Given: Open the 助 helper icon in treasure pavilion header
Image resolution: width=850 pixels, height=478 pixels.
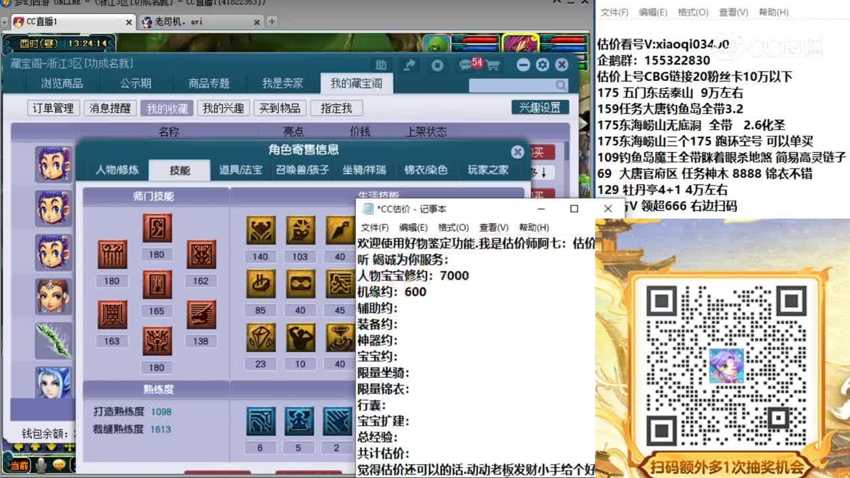Looking at the screenshot, I should coord(381,65).
